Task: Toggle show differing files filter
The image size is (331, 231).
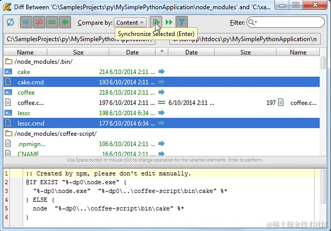Action: click(x=39, y=22)
